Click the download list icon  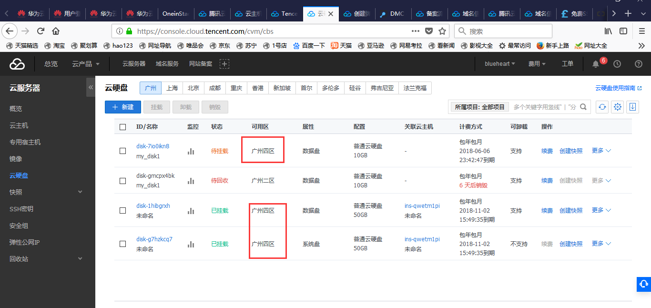[632, 107]
